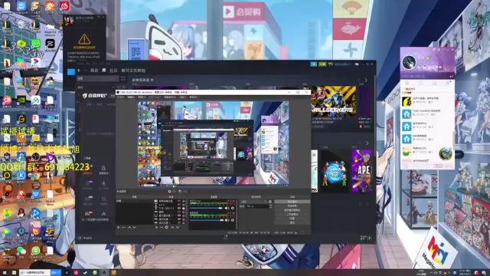Add a new source with the plus icon
This screenshot has height=276, width=490.
[156, 228]
